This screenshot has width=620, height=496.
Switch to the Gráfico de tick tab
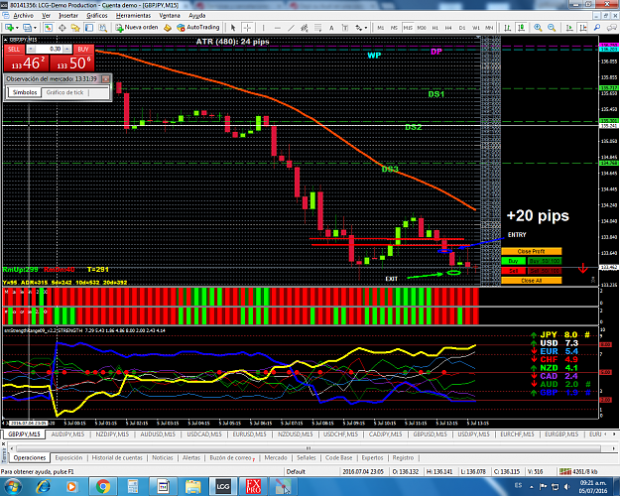point(64,92)
